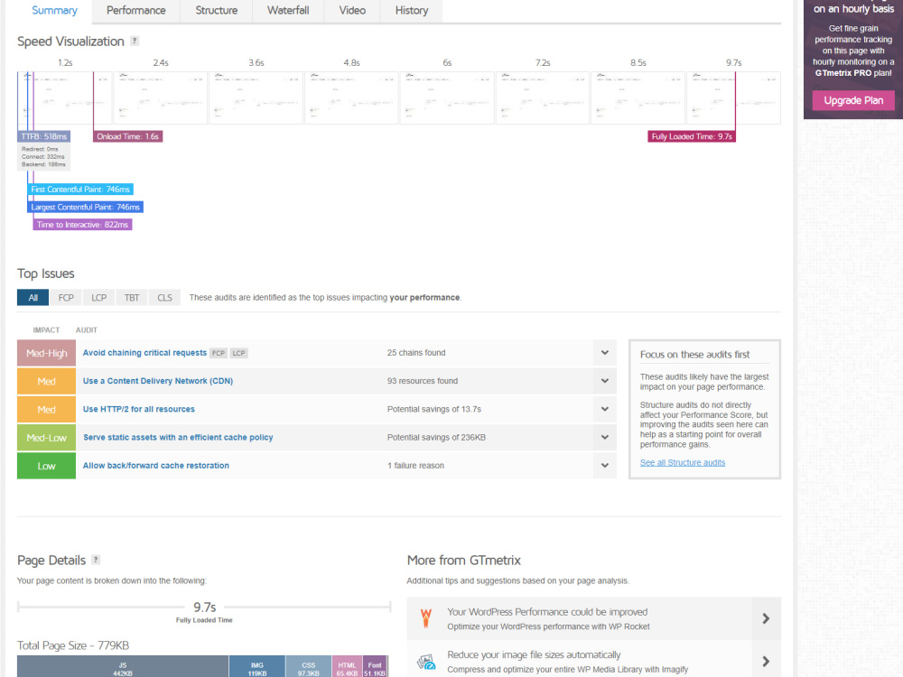Expand Avoid chaining critical requests audit
Viewport: 903px width, 677px height.
click(x=605, y=352)
